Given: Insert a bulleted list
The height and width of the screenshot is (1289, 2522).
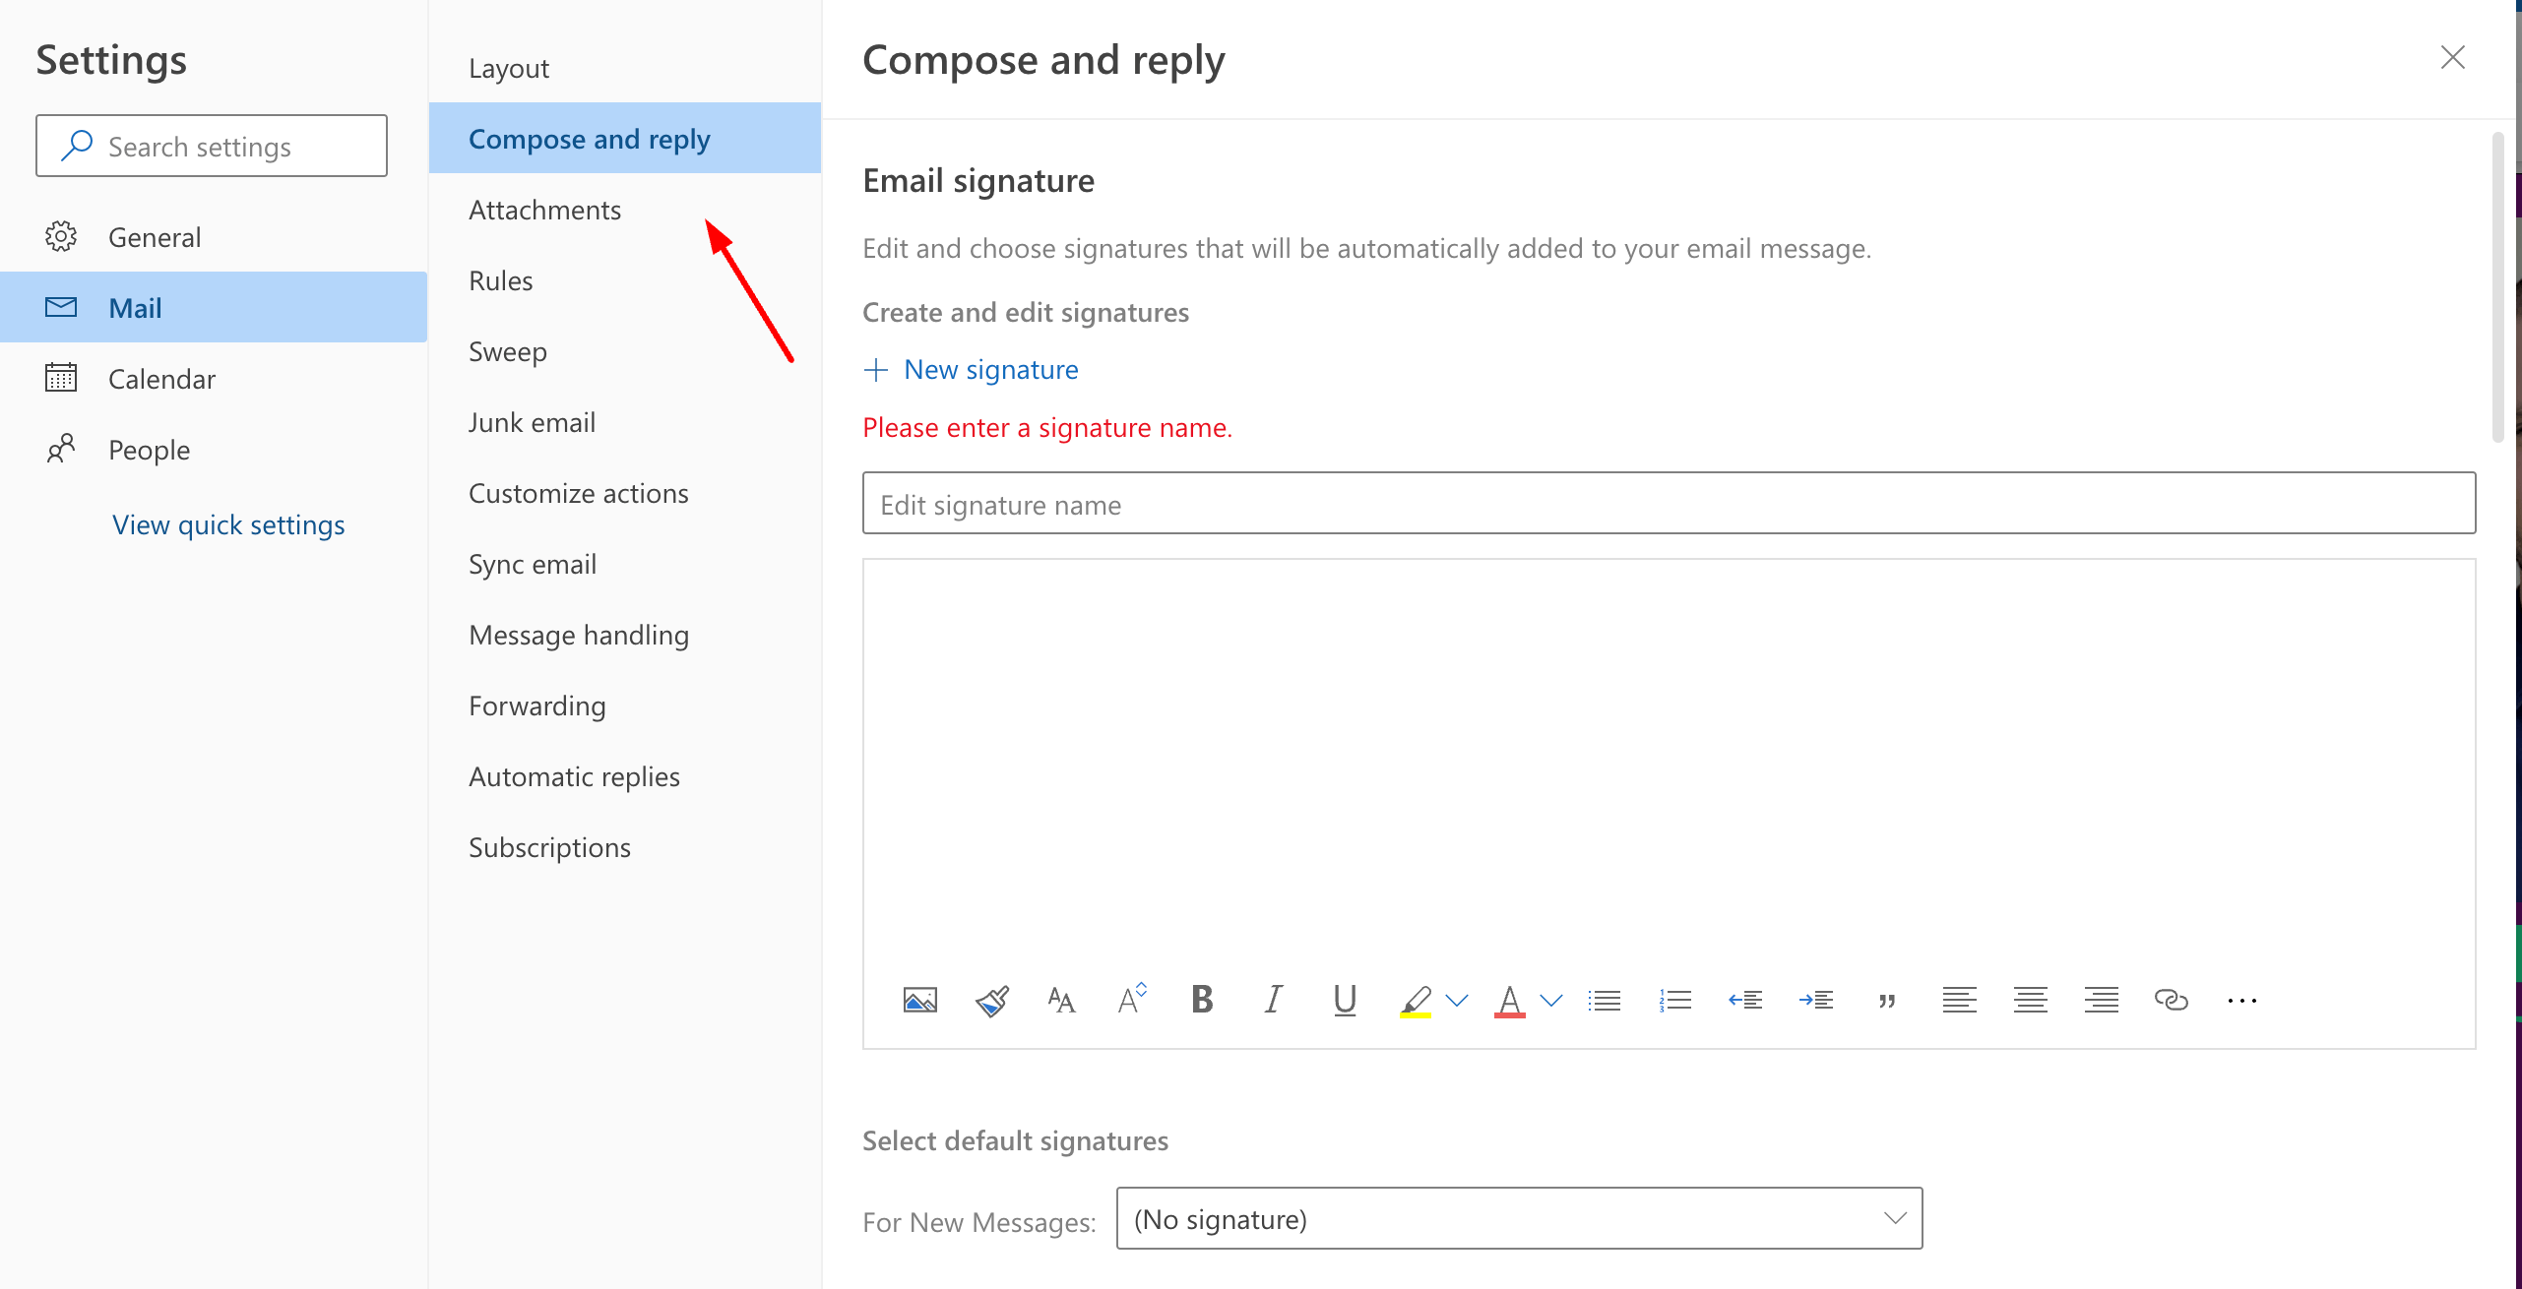Looking at the screenshot, I should (1605, 1000).
